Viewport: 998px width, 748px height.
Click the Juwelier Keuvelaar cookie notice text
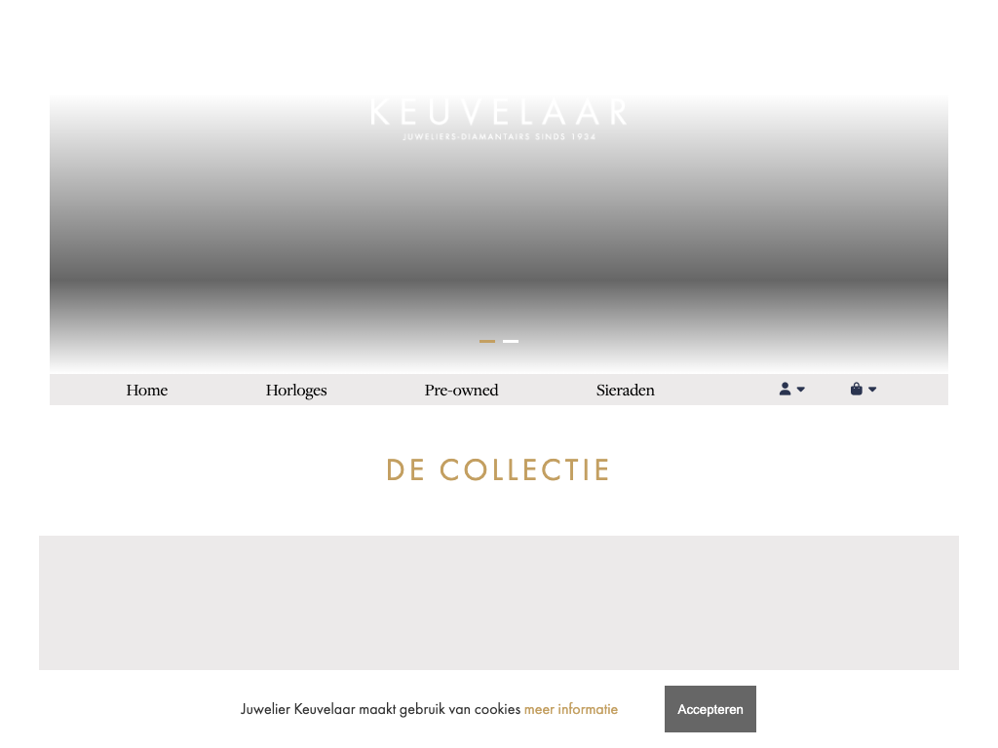pos(381,709)
